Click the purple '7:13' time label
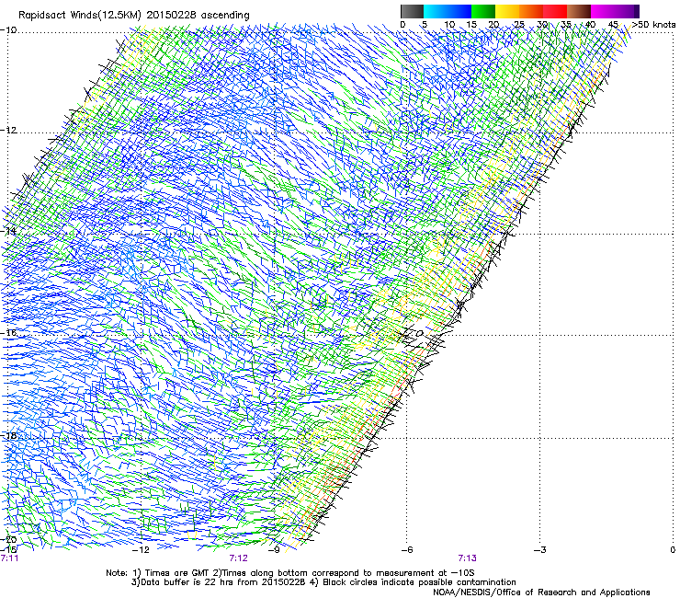The height and width of the screenshot is (598, 680). tap(467, 558)
